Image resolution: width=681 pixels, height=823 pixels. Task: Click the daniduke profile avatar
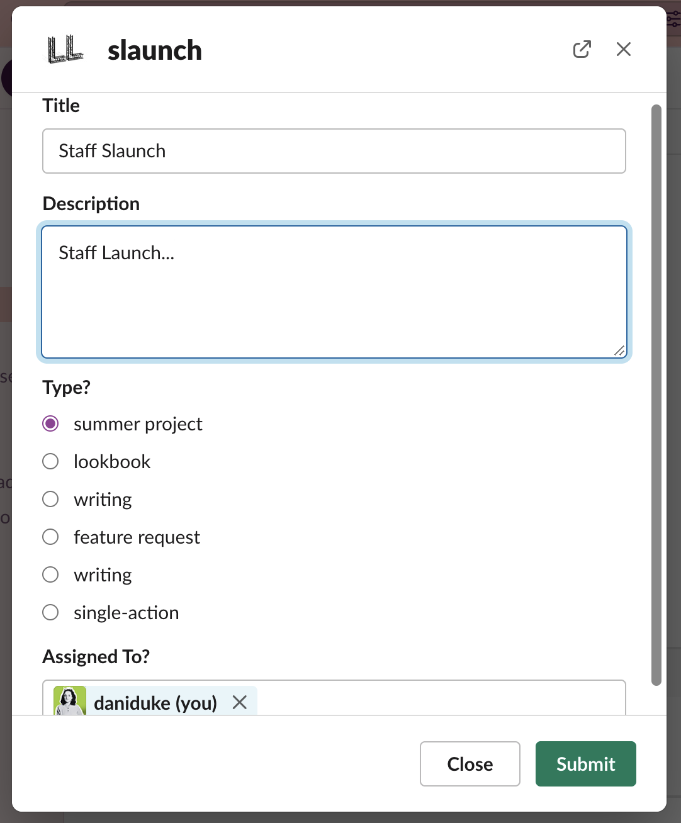(70, 702)
